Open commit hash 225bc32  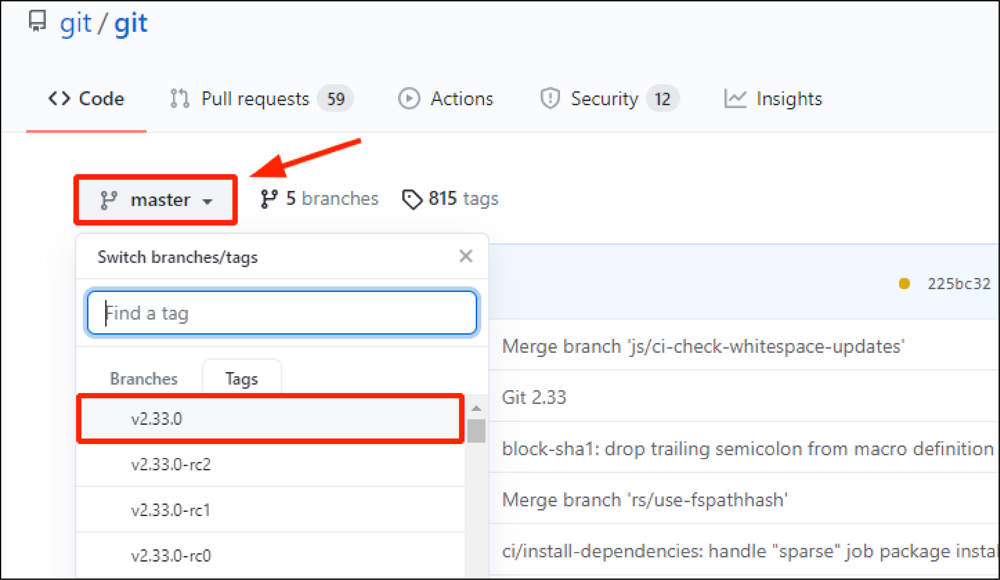(x=959, y=284)
